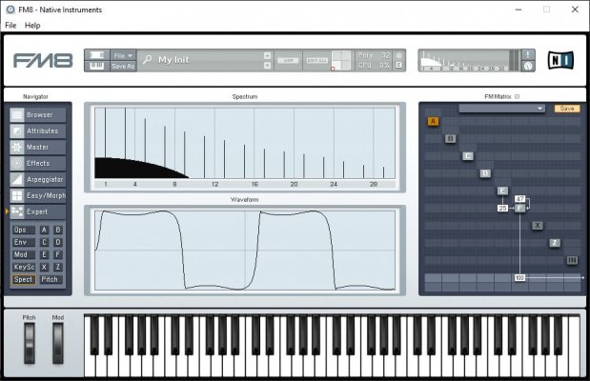Open the File dropdown in the header
This screenshot has width=590, height=381.
(x=123, y=55)
